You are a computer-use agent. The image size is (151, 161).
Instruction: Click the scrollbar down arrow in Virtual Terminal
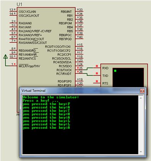141,152
